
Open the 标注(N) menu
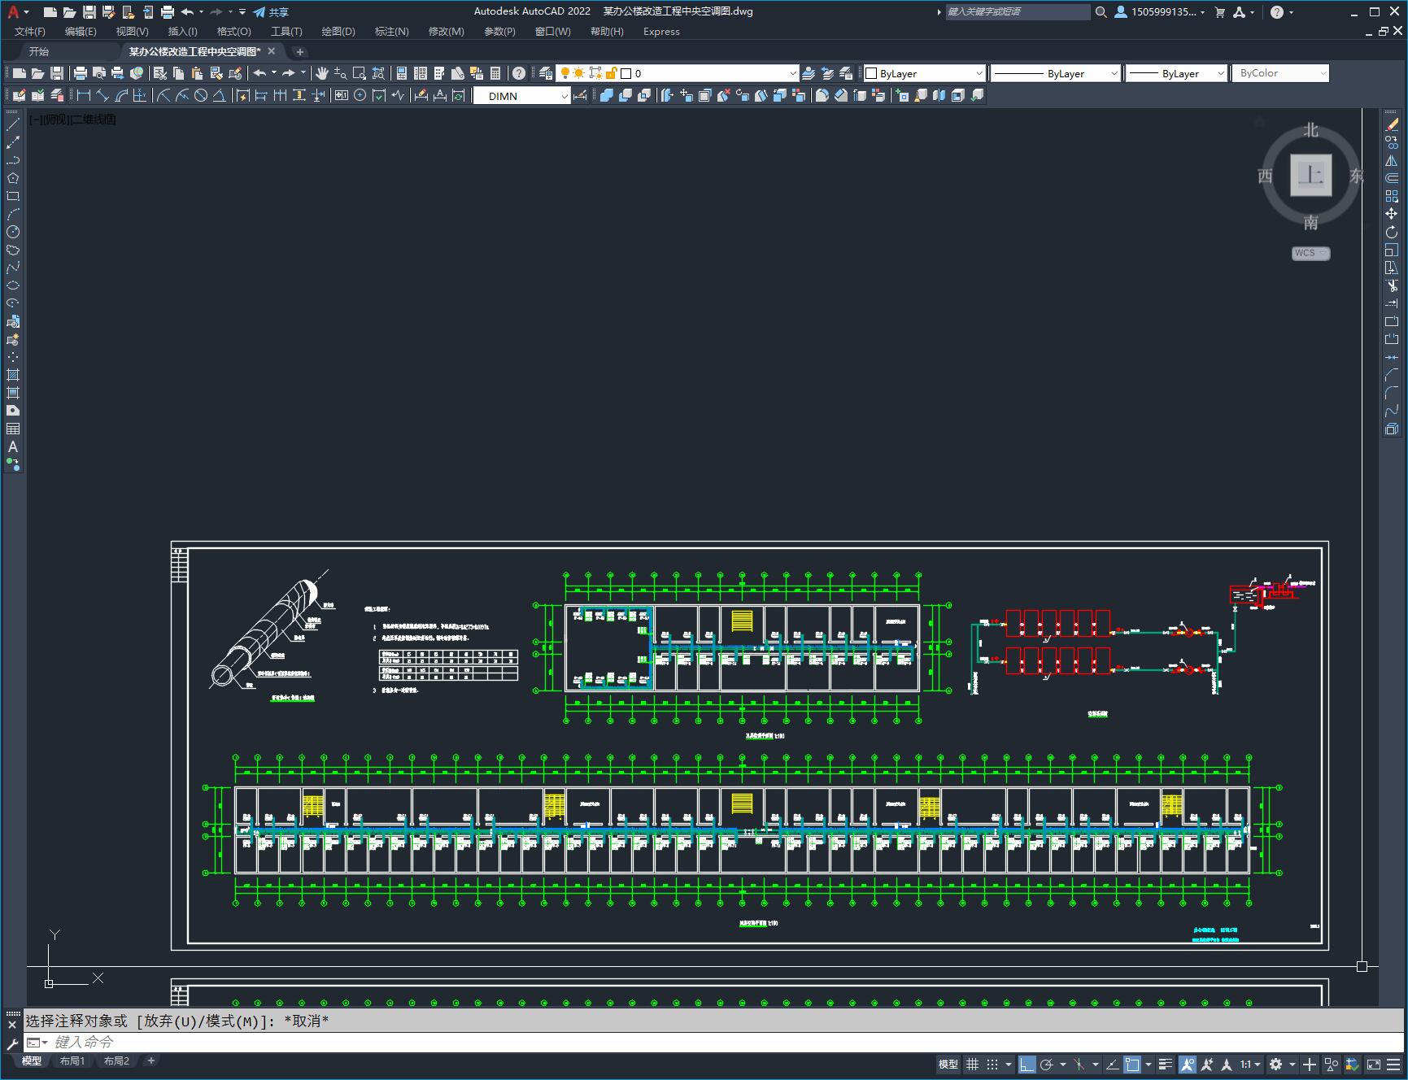tap(391, 31)
